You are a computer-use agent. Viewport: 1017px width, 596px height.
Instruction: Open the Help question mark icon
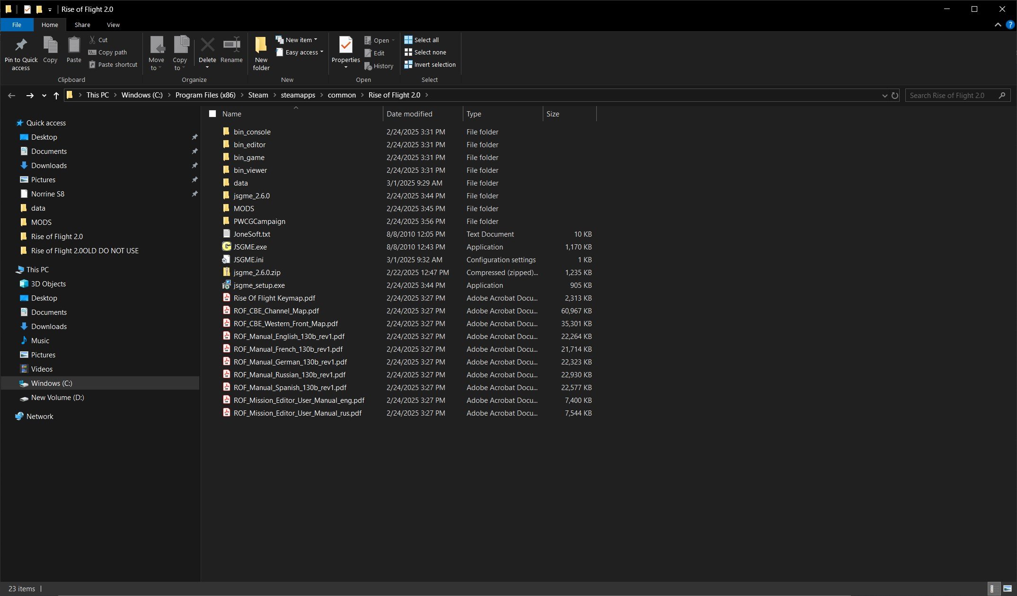pos(1010,25)
